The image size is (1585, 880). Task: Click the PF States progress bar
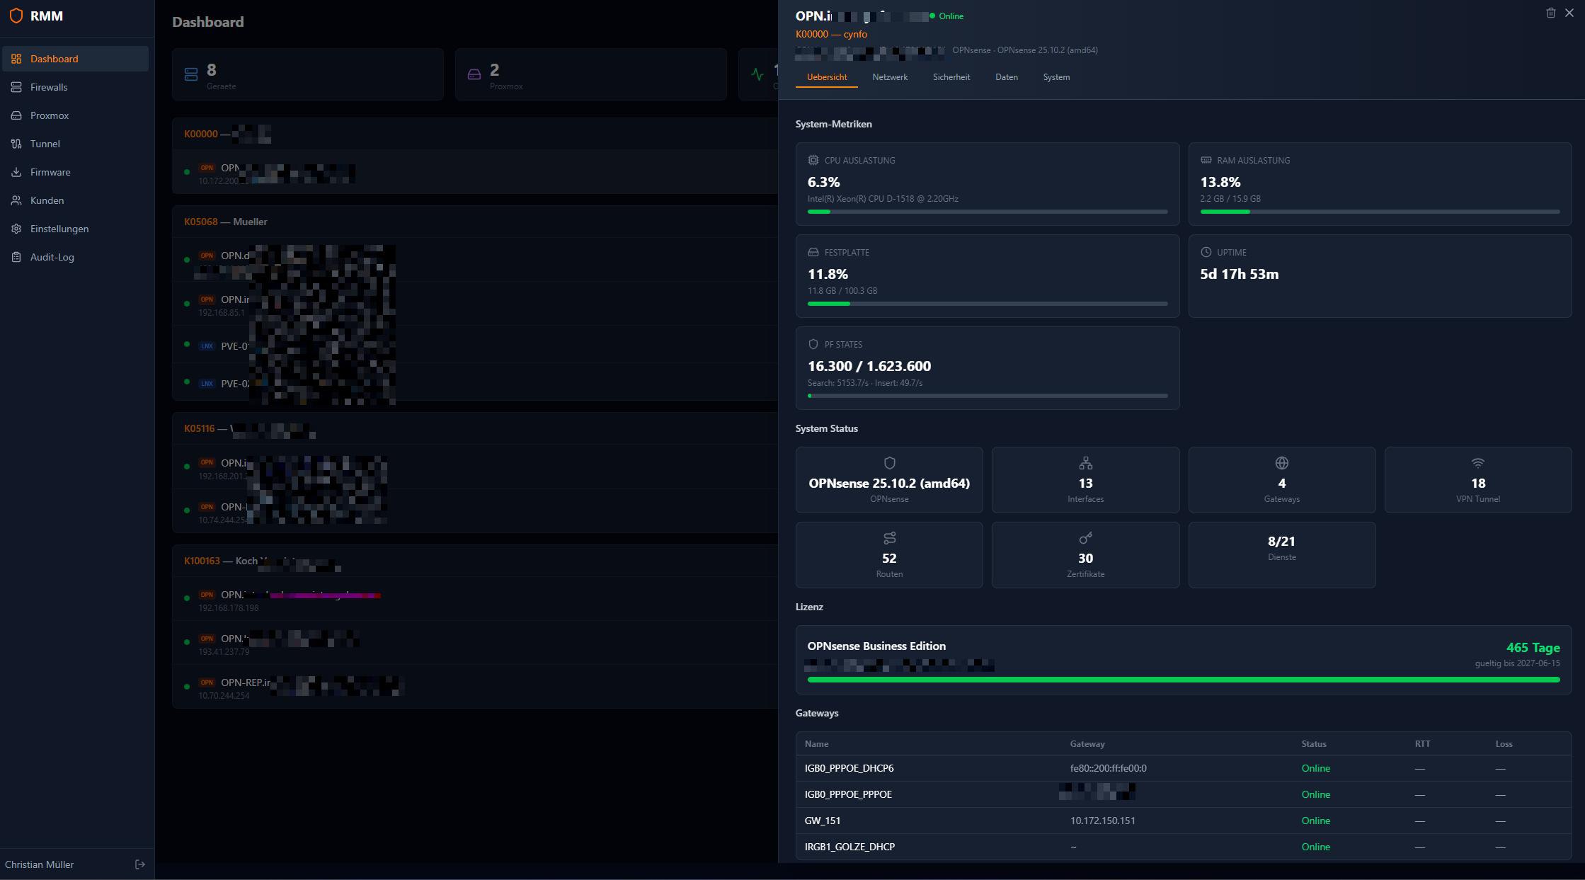[x=988, y=396]
